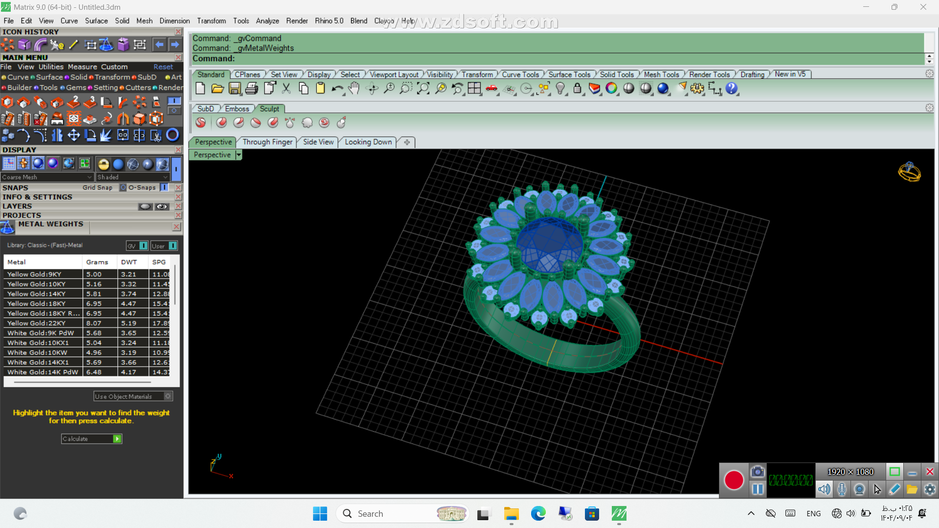Click the Zoom Extents magnifier icon
The width and height of the screenshot is (939, 528).
click(x=423, y=88)
